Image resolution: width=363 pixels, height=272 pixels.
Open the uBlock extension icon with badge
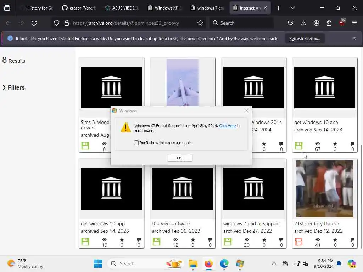click(x=342, y=22)
